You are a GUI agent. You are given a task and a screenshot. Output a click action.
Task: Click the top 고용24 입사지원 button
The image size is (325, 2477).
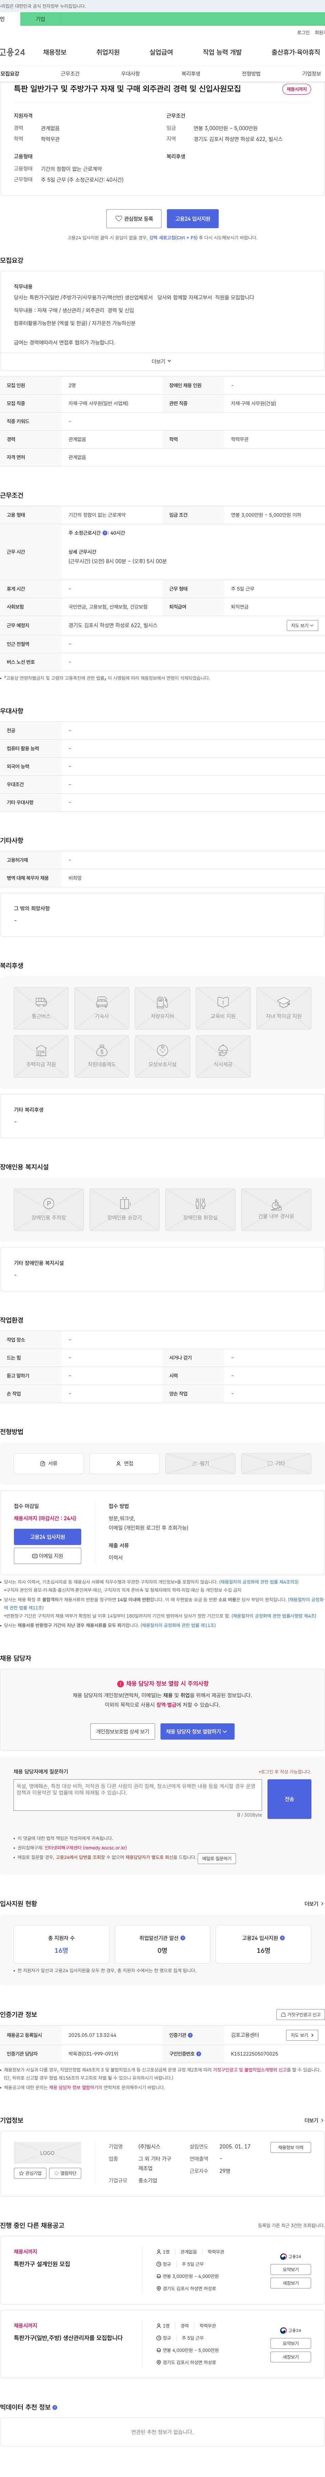[192, 218]
